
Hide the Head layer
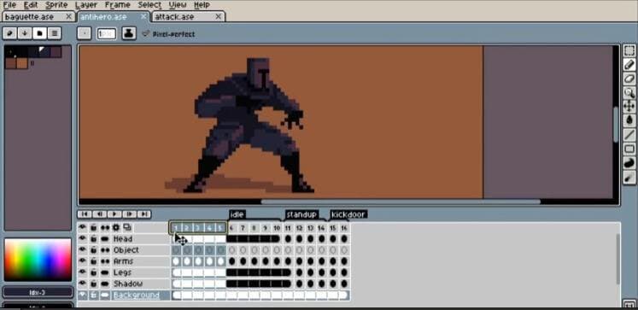[x=83, y=238]
